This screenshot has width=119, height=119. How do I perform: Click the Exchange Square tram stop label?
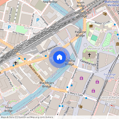pyautogui.click(x=110, y=76)
